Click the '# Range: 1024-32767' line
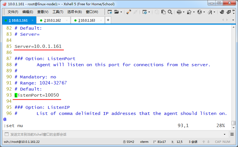 (x=41, y=83)
